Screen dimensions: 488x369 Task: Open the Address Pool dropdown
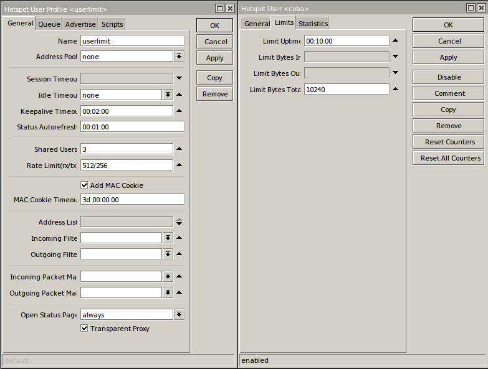click(x=179, y=56)
